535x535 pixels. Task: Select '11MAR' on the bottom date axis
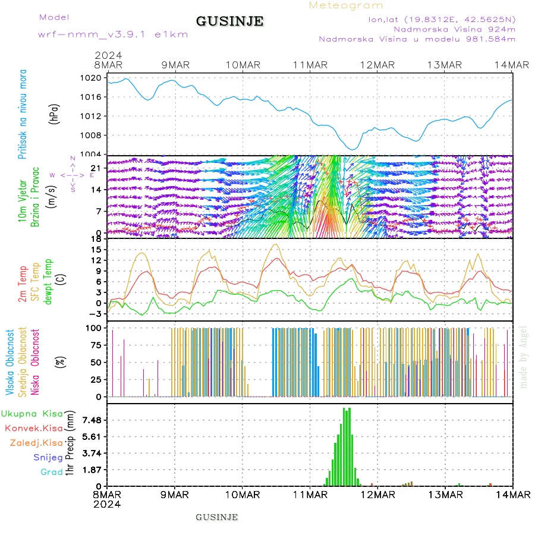pyautogui.click(x=310, y=495)
